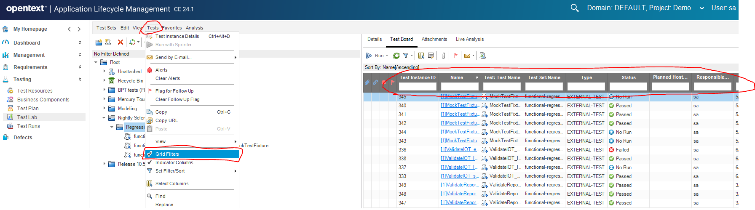Expand the Management sidebar section
Viewport: 755px width, 210px height.
pyautogui.click(x=80, y=55)
